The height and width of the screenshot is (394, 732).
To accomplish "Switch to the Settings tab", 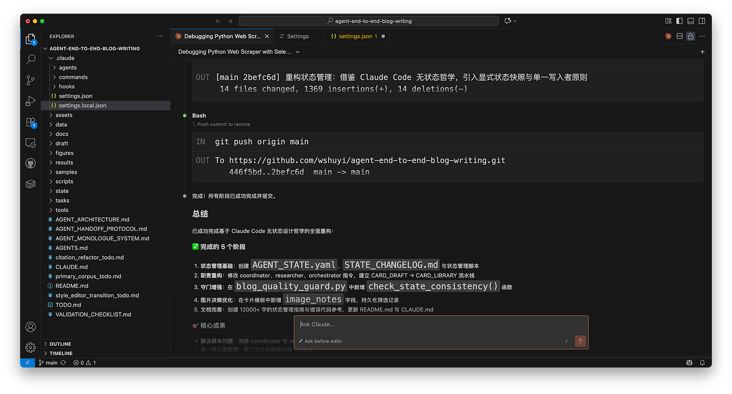I will (298, 36).
